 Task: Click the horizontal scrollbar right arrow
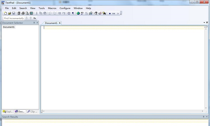[x=202, y=111]
